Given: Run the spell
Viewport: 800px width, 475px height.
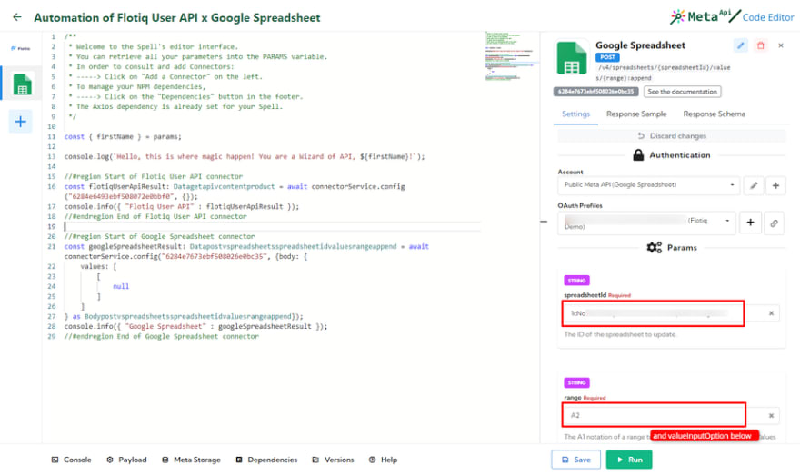Looking at the screenshot, I should [x=629, y=460].
